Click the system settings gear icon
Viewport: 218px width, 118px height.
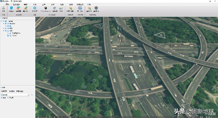(x=34, y=9)
